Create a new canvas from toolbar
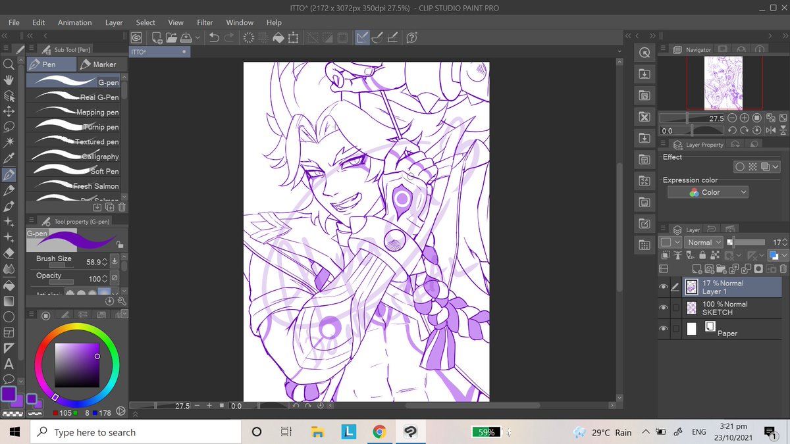This screenshot has width=790, height=444. 157,38
